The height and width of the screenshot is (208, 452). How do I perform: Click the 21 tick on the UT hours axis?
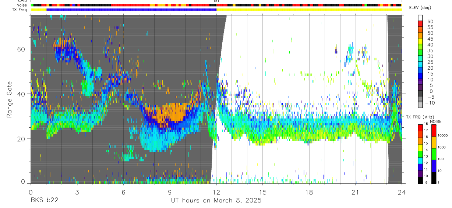pos(356,192)
